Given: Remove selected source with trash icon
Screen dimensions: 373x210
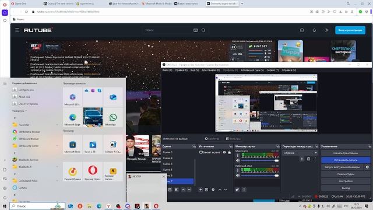Looking at the screenshot, I should [x=206, y=190].
